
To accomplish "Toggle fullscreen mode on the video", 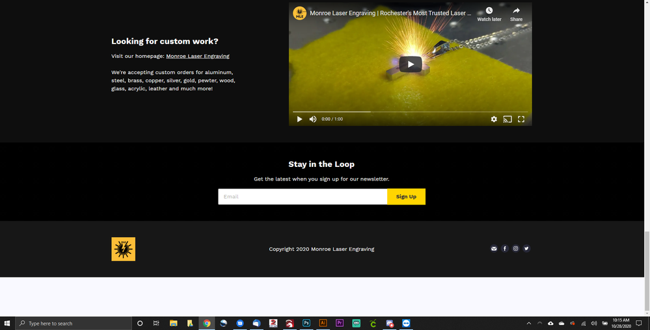I will (521, 119).
